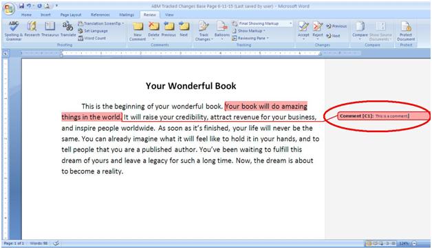Click the Page 1 of 1 indicator
Image resolution: width=432 pixels, height=249 pixels.
coord(14,243)
